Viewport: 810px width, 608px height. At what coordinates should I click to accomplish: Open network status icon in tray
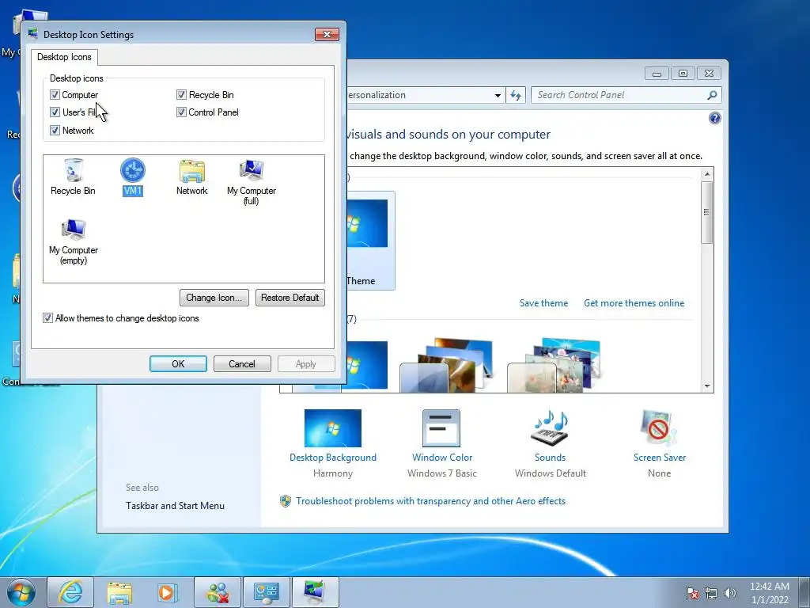(x=711, y=593)
